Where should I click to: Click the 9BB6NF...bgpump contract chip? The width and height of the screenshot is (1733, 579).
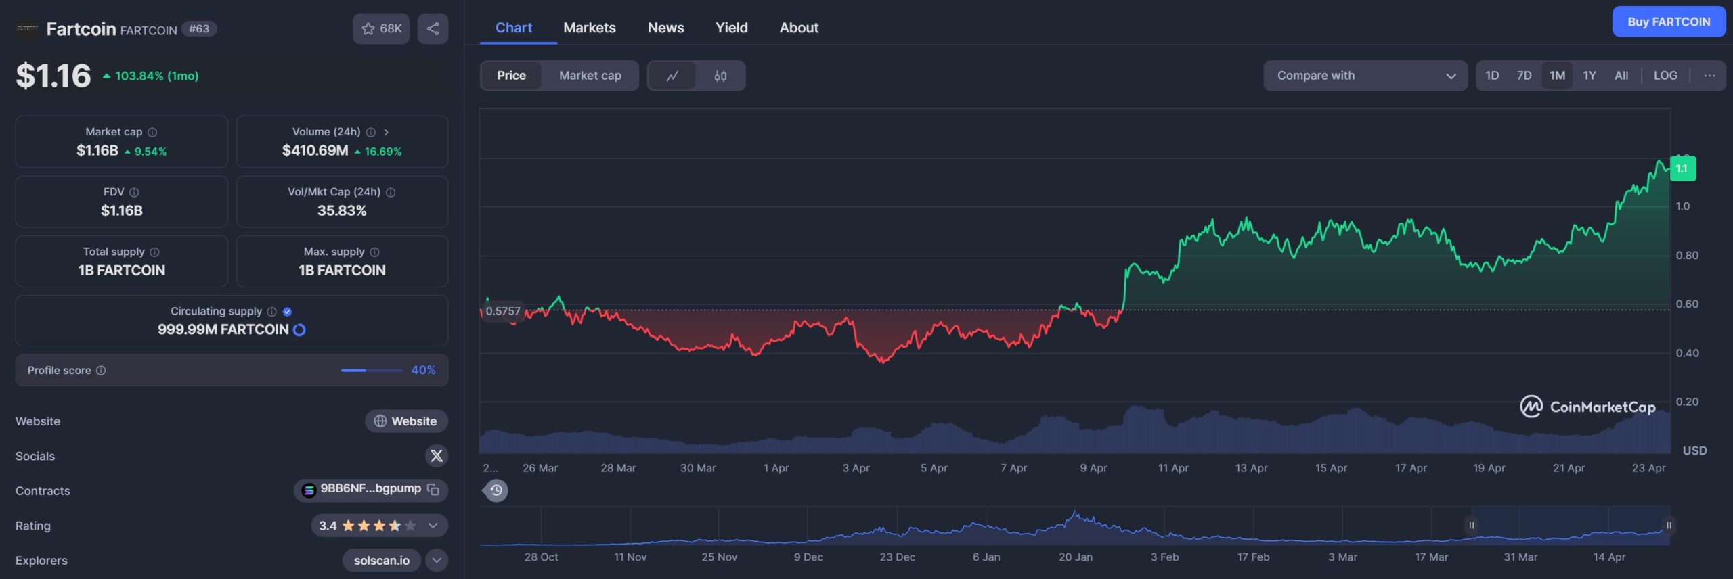coord(370,490)
